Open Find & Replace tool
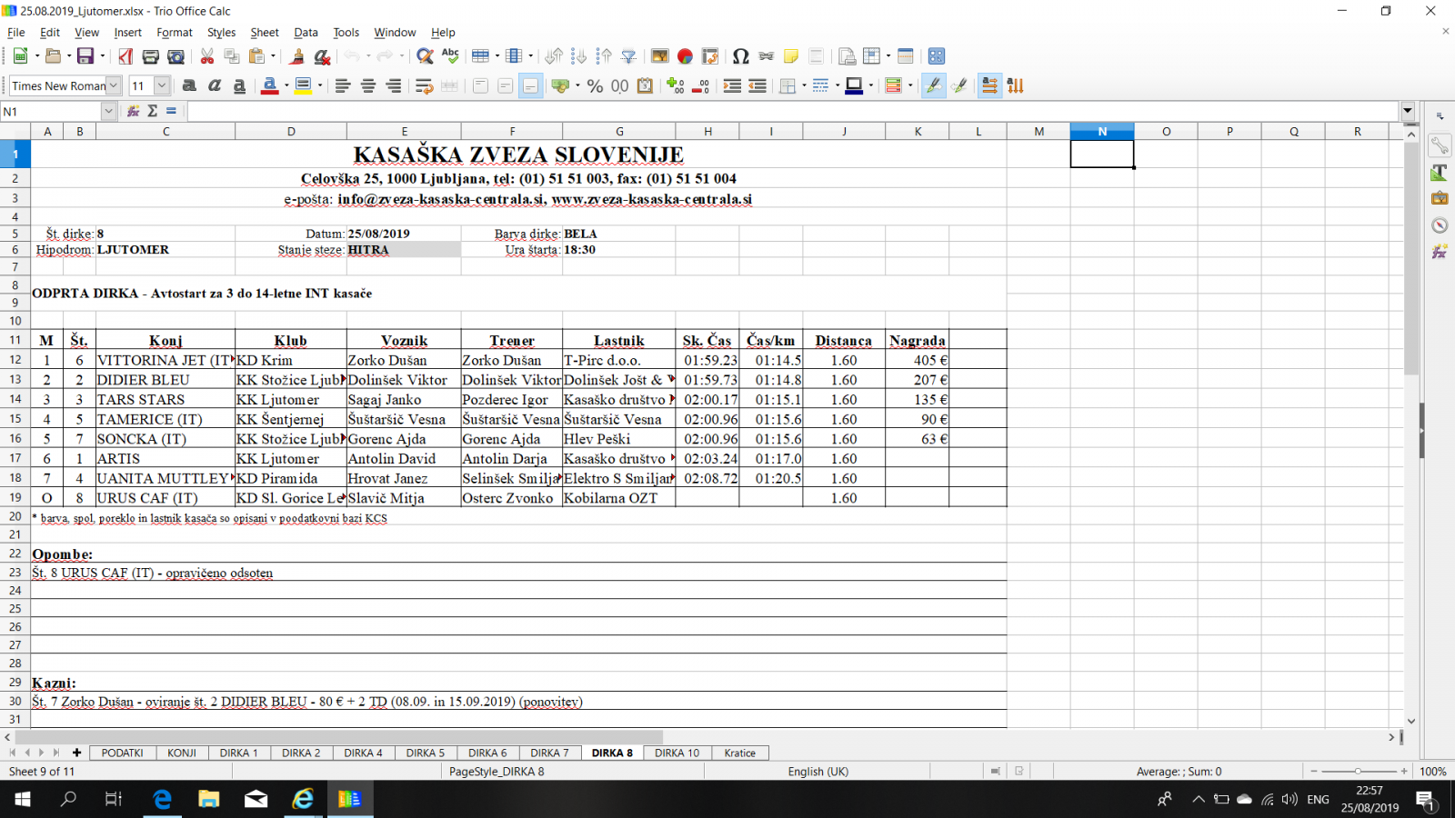 424,56
